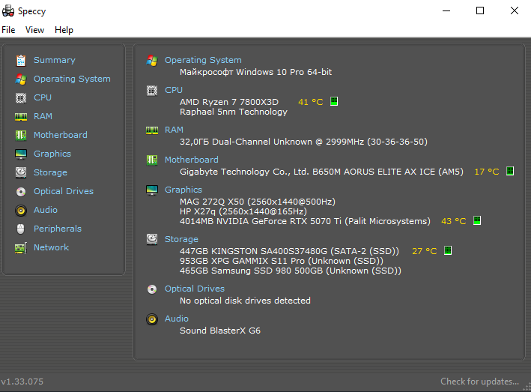Click Optical Drives heading link in summary
Screen dimensions: 531x392
point(195,289)
